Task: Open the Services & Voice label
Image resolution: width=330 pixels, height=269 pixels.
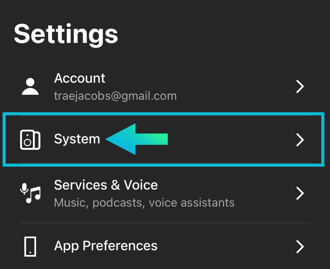Action: [106, 185]
